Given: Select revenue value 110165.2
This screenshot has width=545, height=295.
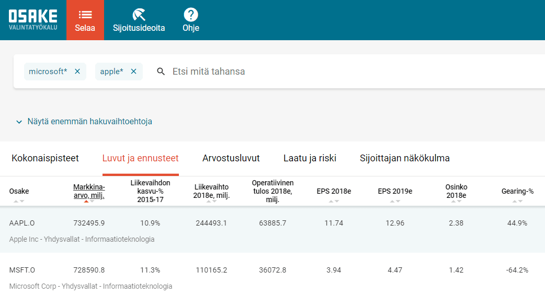Looking at the screenshot, I should [x=211, y=270].
